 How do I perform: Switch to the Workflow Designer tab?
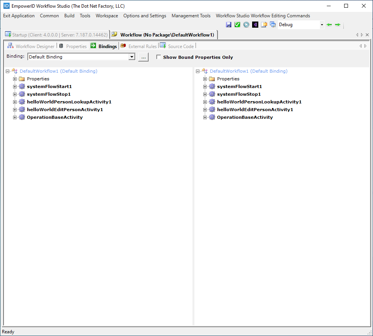[x=34, y=46]
